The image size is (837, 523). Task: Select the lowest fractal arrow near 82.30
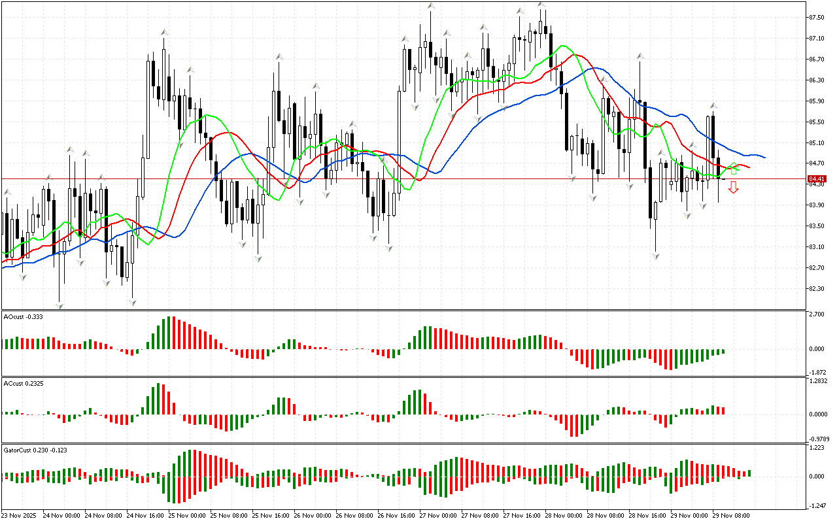(x=60, y=305)
